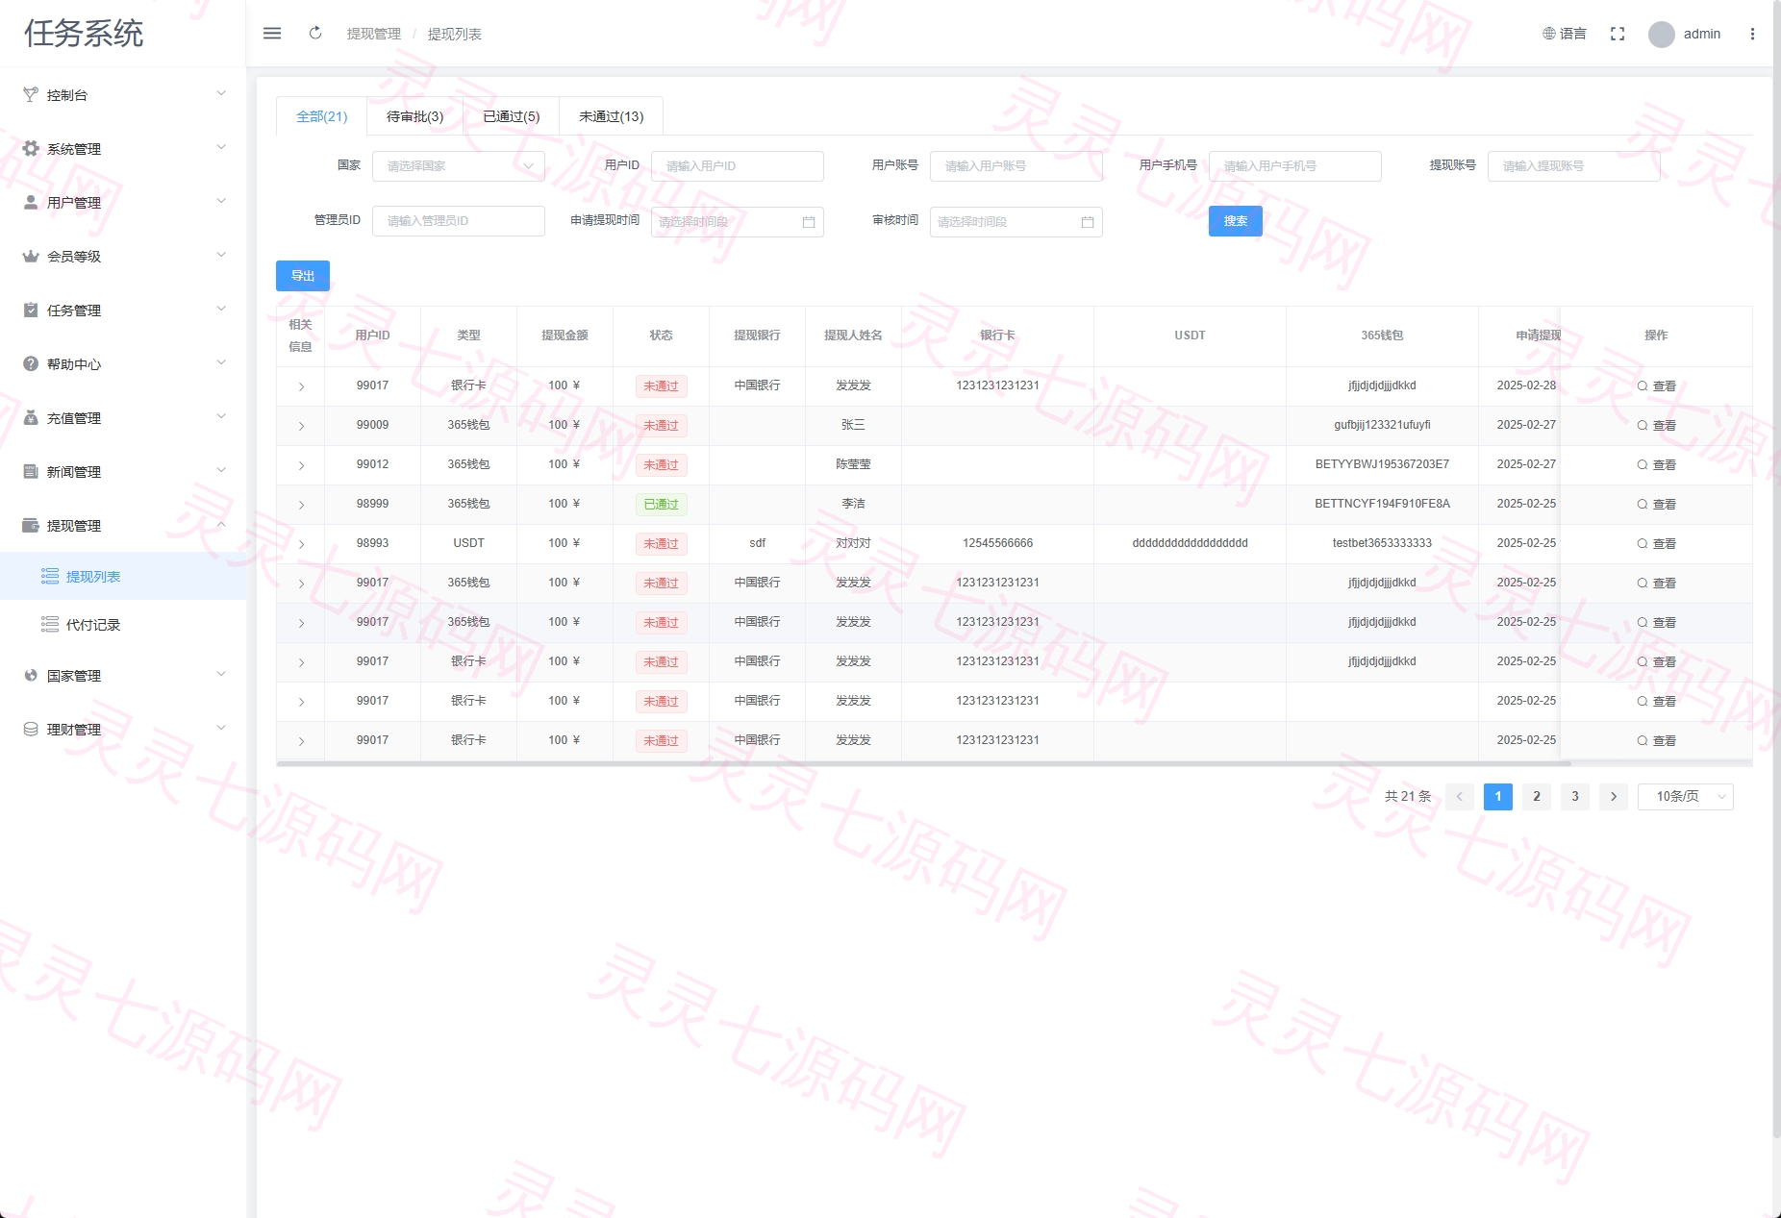
Task: Open the vertical three-dot more menu
Action: tap(1752, 34)
